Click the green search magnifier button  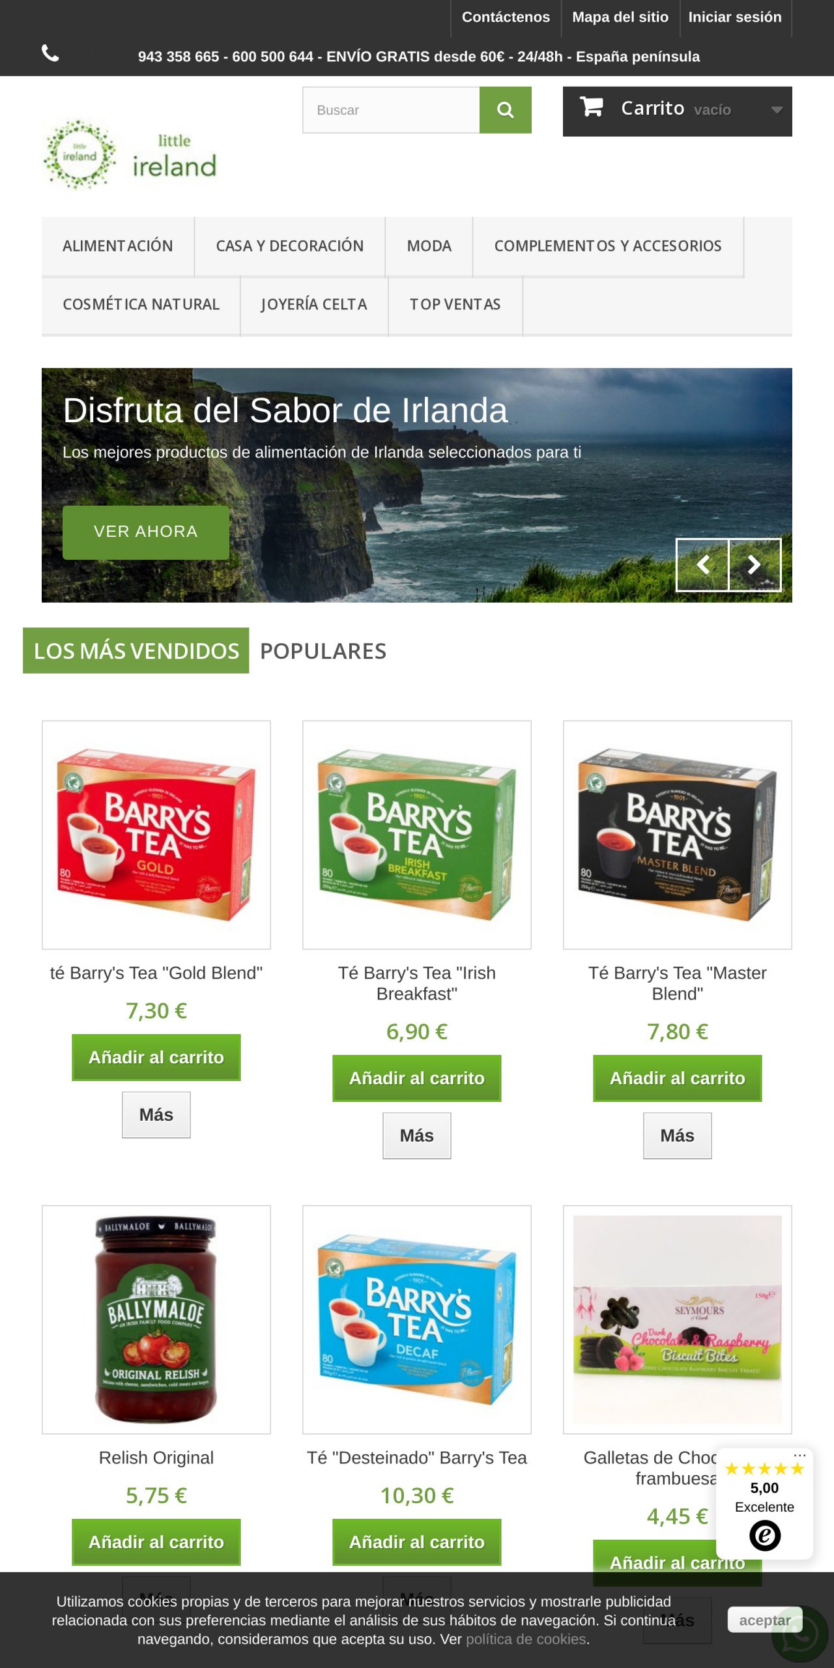click(x=505, y=110)
